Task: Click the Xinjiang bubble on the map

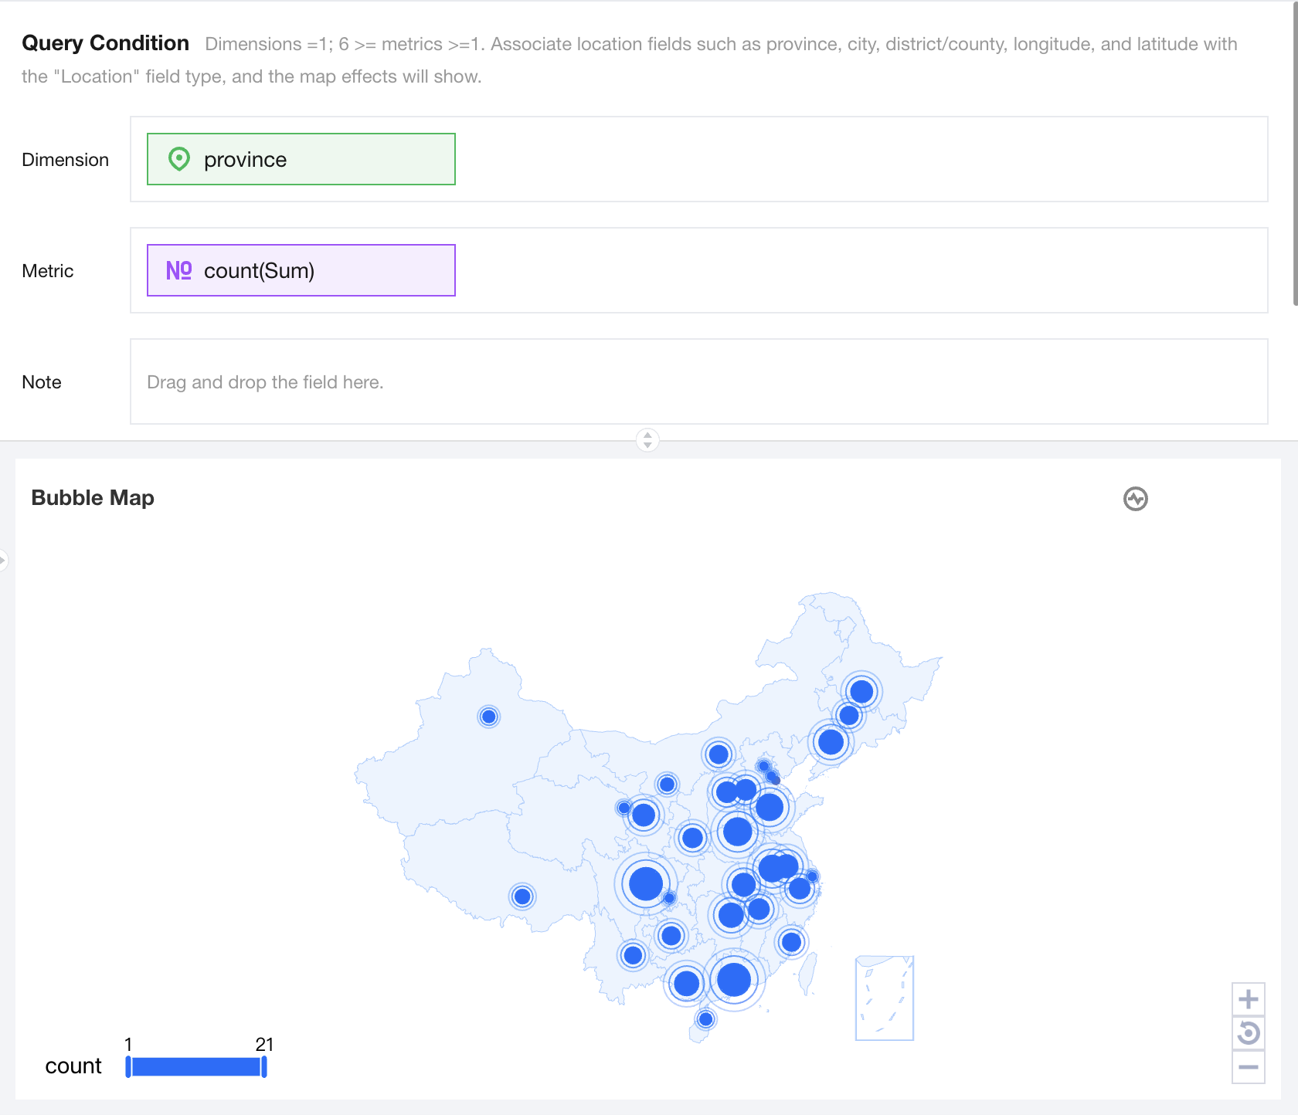Action: (x=488, y=717)
